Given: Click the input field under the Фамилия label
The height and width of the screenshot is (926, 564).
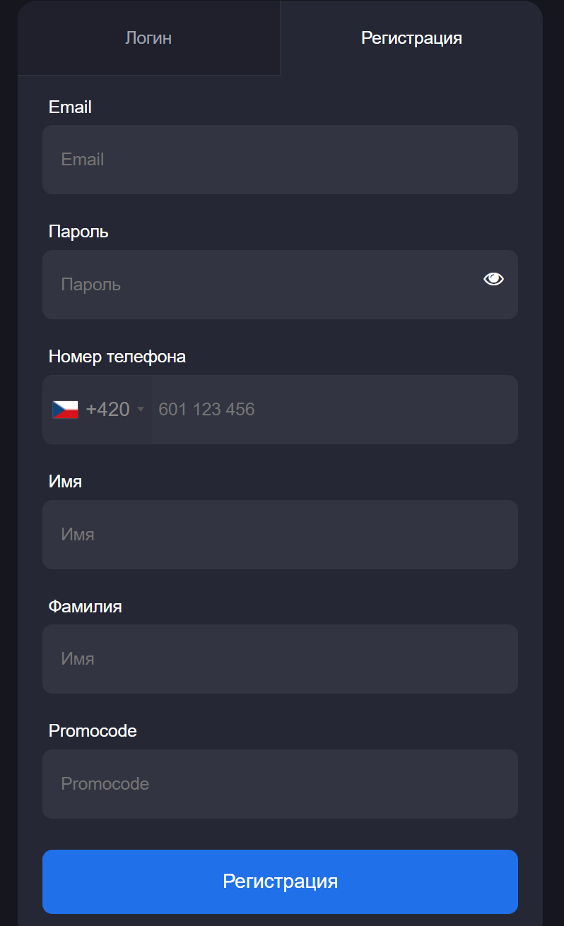Looking at the screenshot, I should tap(280, 659).
